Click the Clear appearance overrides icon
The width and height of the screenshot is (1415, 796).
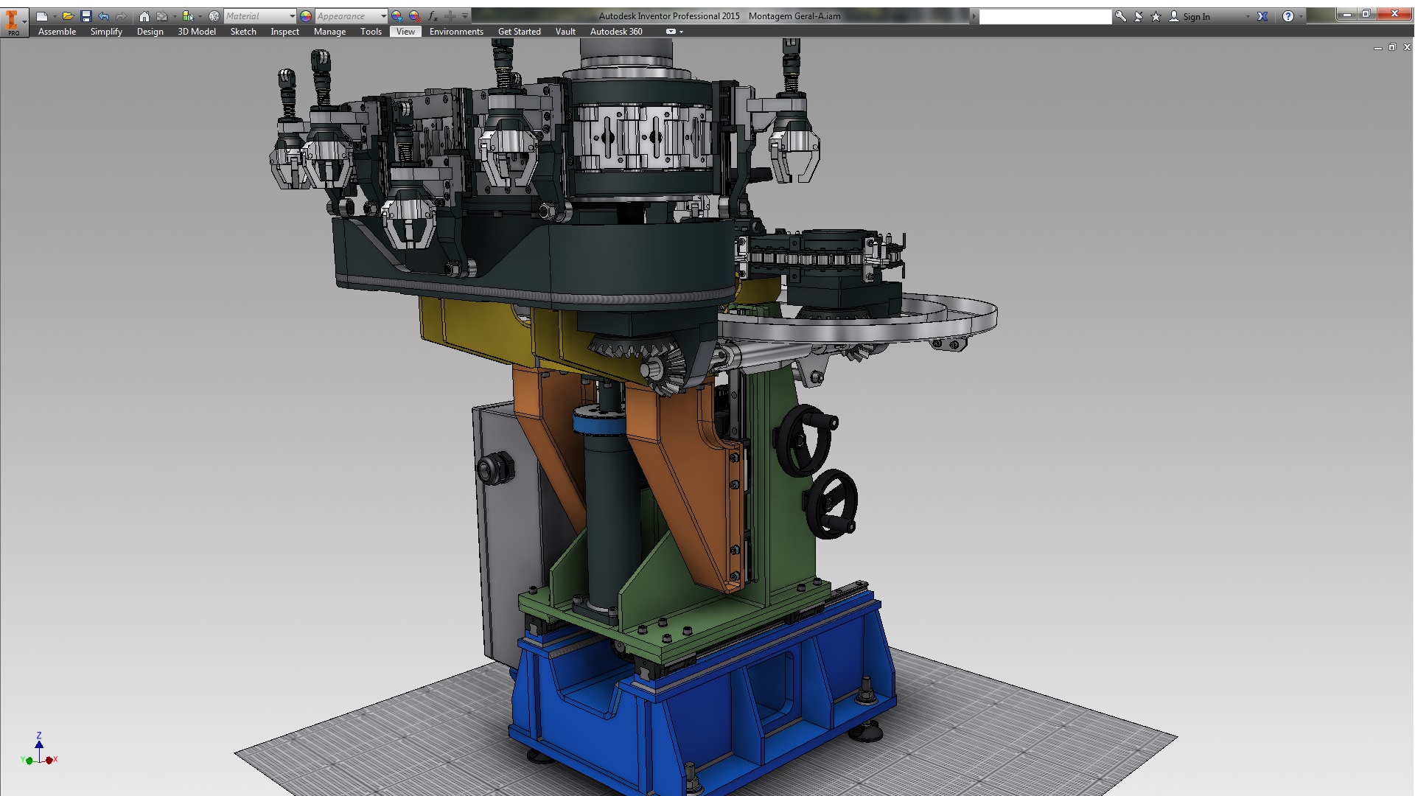pos(415,16)
